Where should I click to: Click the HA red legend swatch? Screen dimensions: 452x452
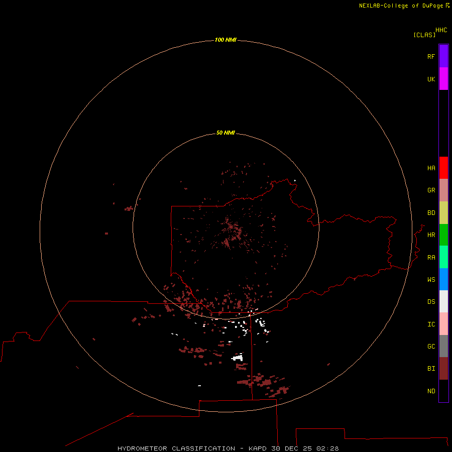[443, 168]
